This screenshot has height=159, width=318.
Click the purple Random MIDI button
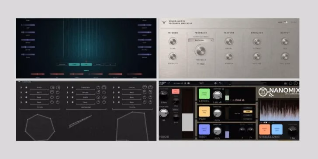click(204, 129)
